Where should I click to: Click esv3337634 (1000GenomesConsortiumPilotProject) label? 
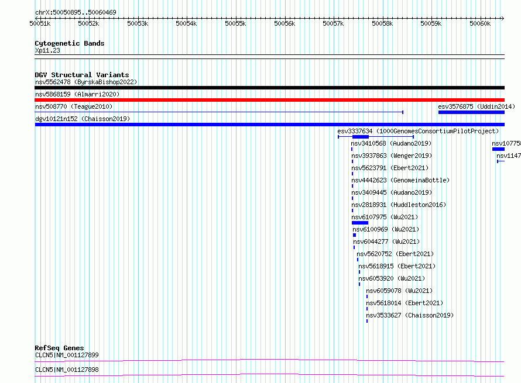[418, 131]
